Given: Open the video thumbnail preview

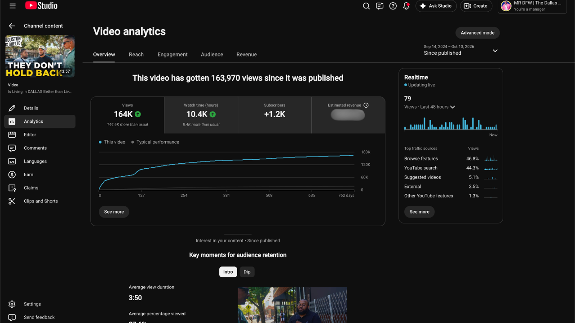Looking at the screenshot, I should click(40, 56).
